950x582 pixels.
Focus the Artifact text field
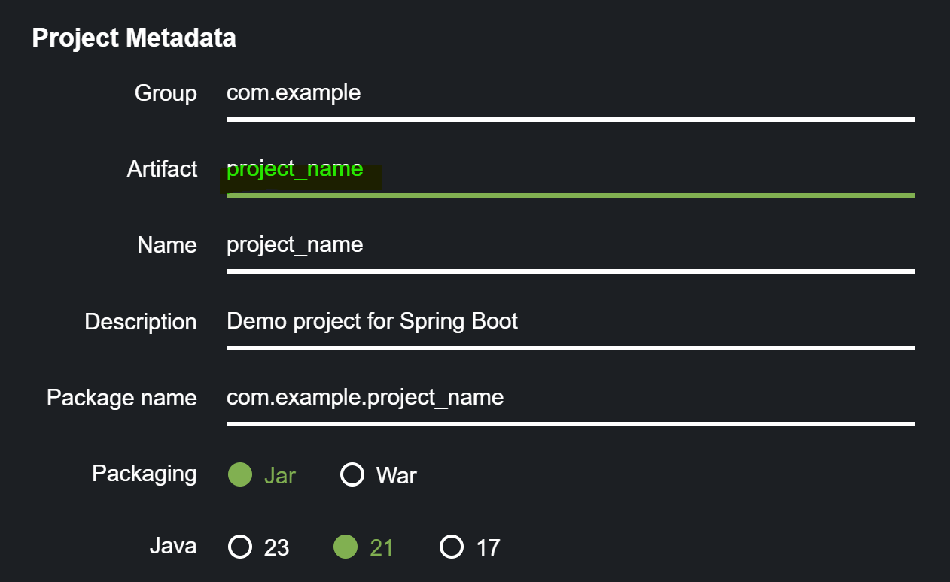click(x=570, y=170)
